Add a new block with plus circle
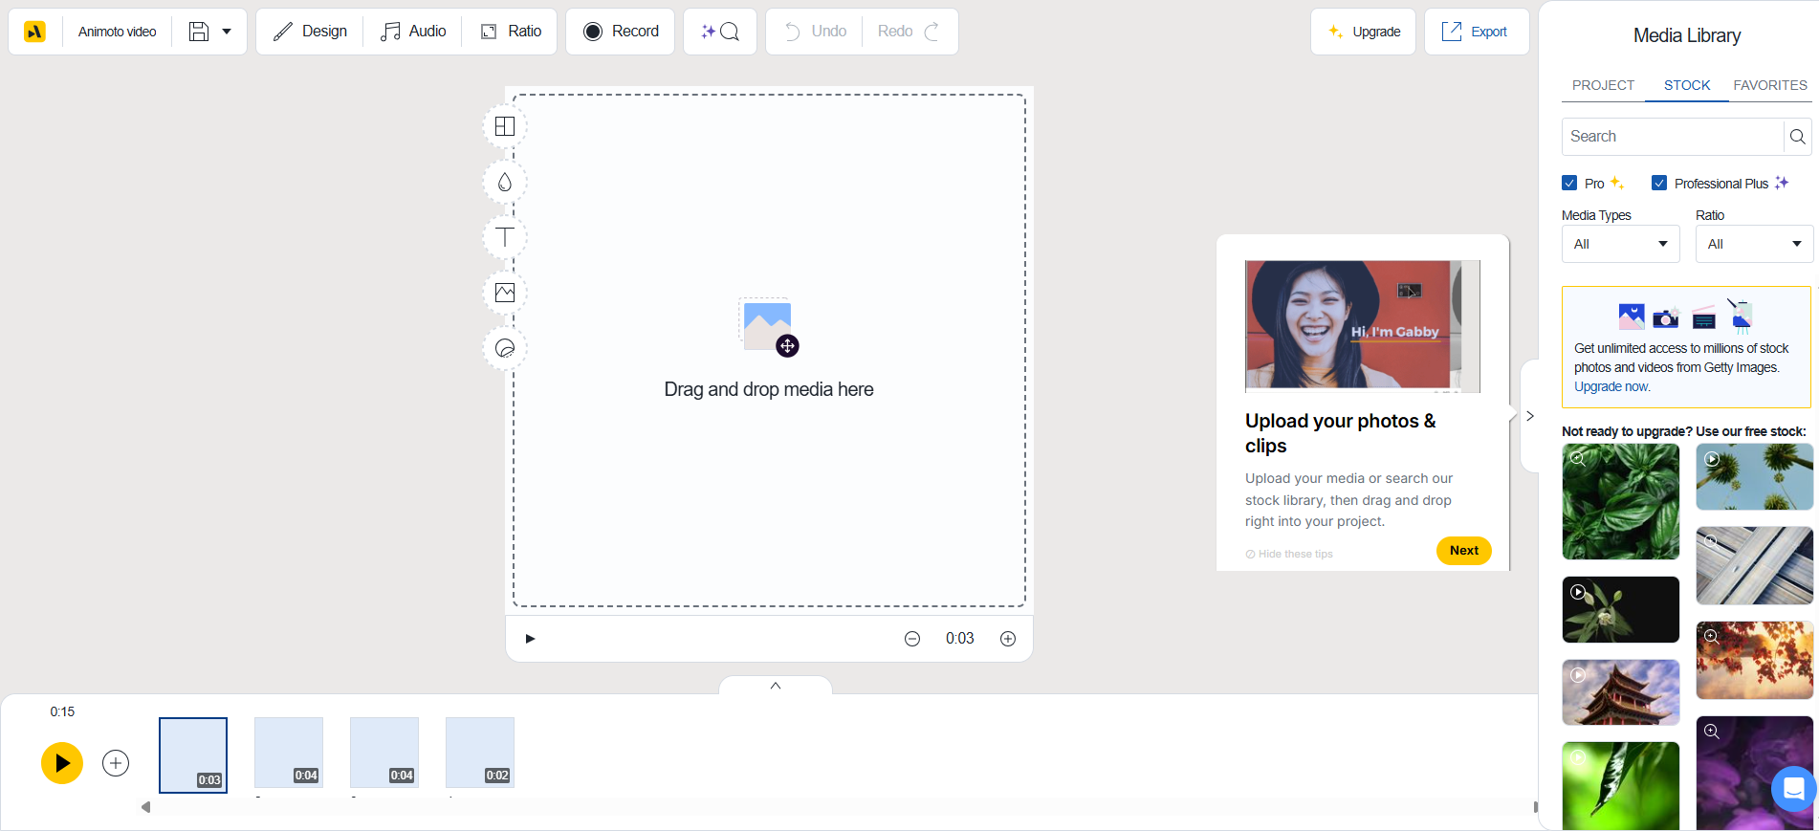The image size is (1819, 831). 116,763
